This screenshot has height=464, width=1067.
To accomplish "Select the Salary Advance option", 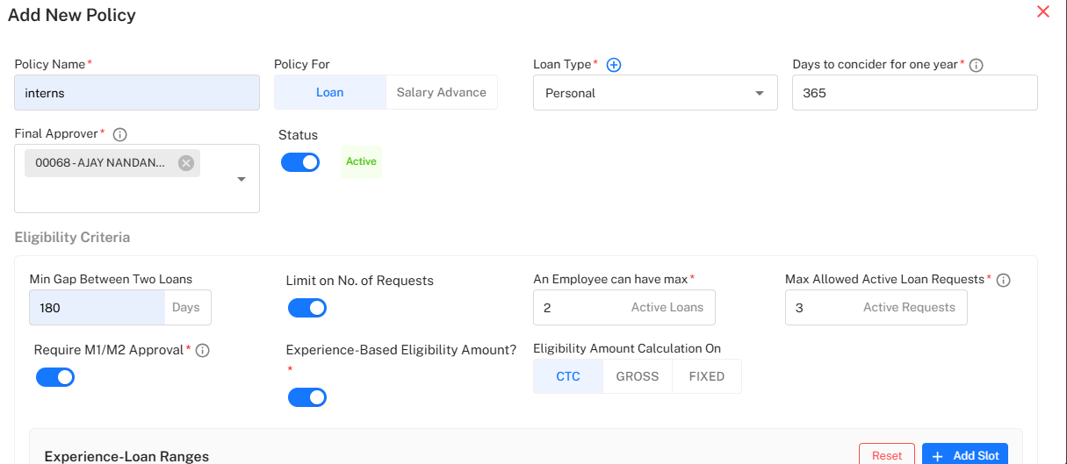I will click(441, 92).
